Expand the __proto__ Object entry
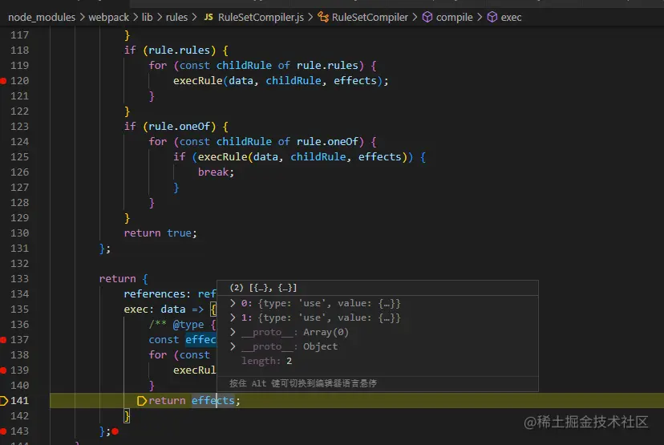The image size is (664, 445). (233, 346)
